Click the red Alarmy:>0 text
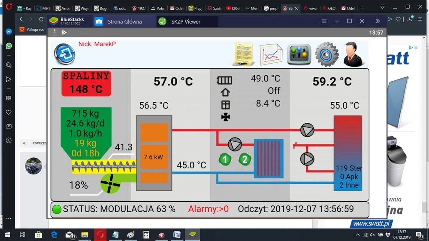This screenshot has width=429, height=241. [208, 209]
